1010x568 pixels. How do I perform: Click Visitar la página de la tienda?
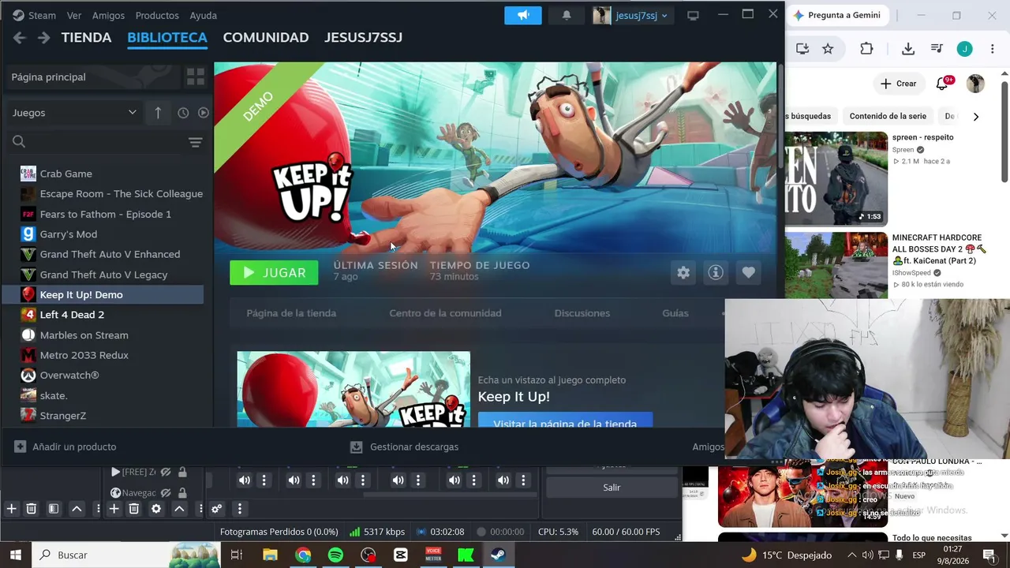[x=565, y=421]
